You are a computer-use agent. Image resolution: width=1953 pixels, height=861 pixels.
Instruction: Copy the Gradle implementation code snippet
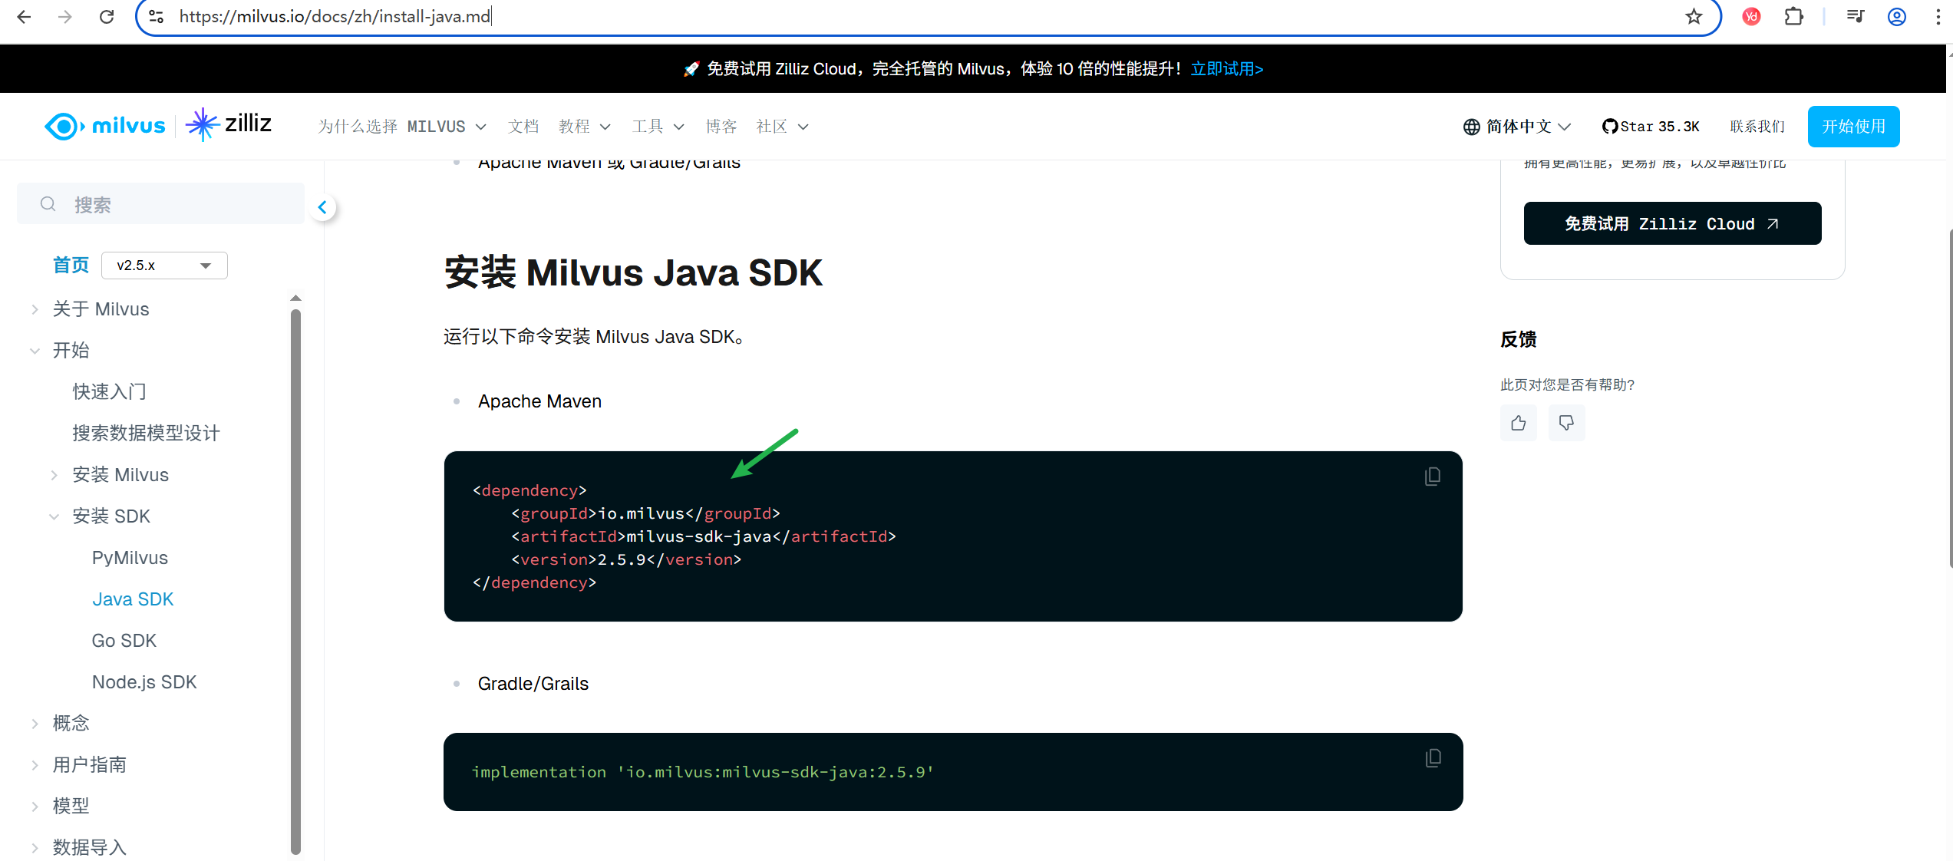[x=1432, y=757]
